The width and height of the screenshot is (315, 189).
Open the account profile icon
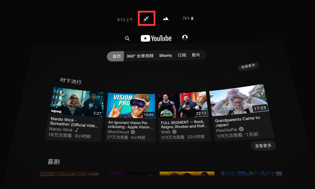click(x=185, y=37)
